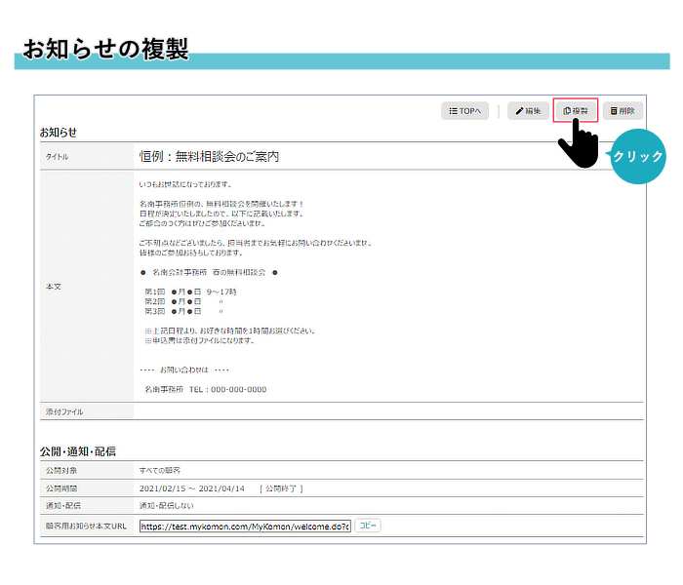Click the 通知・配信しない value text
The image size is (683, 585).
[167, 506]
